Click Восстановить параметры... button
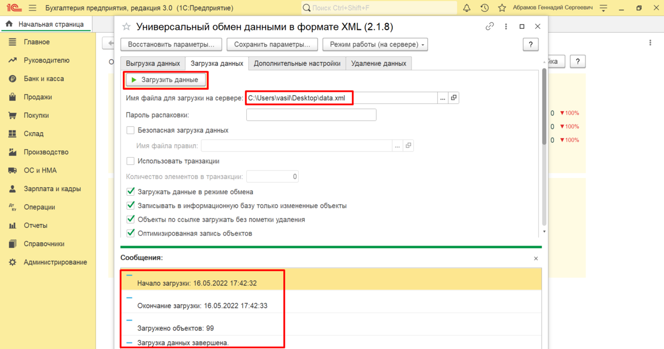 tap(171, 44)
